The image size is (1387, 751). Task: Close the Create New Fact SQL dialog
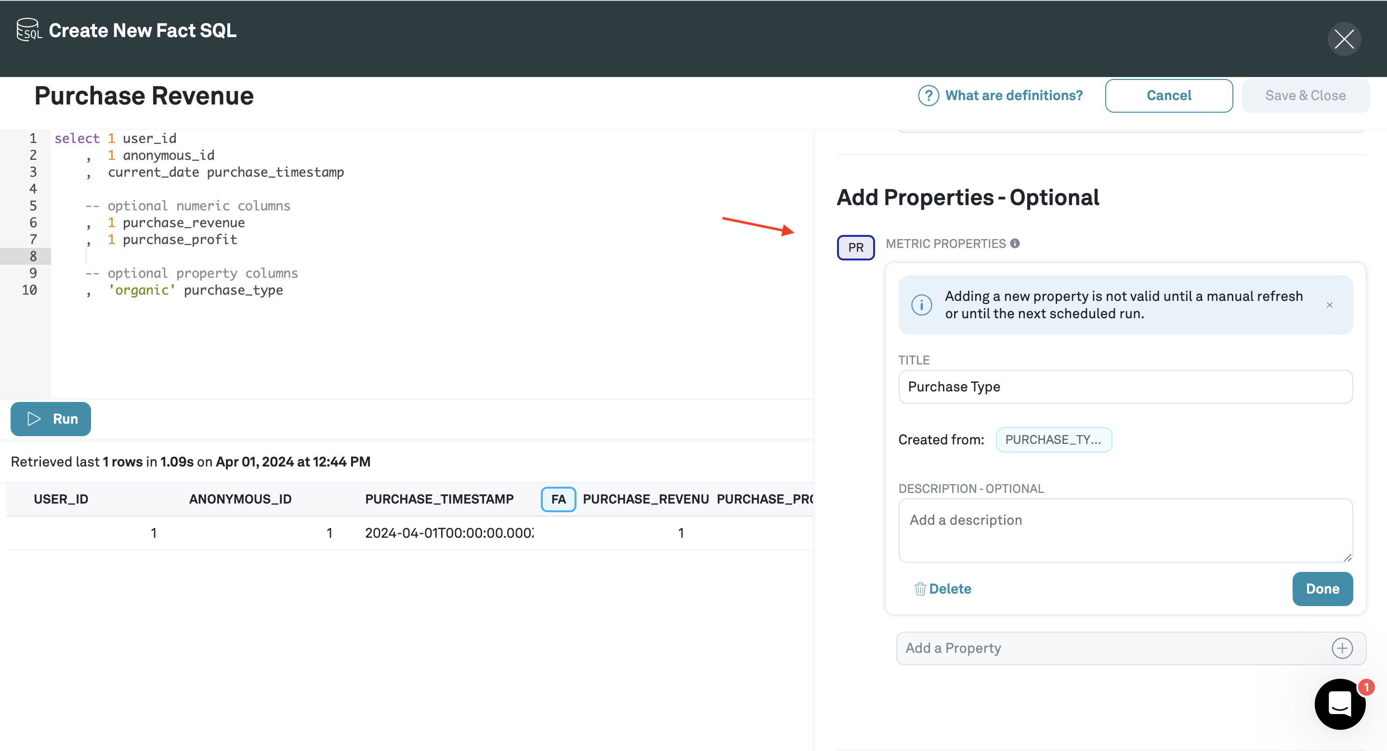click(x=1344, y=39)
